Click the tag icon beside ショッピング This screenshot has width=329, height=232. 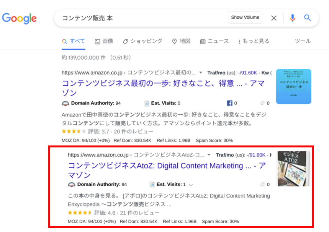125,42
